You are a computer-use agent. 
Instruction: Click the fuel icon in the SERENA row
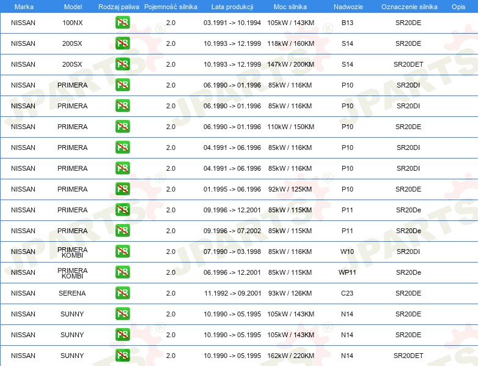122,293
